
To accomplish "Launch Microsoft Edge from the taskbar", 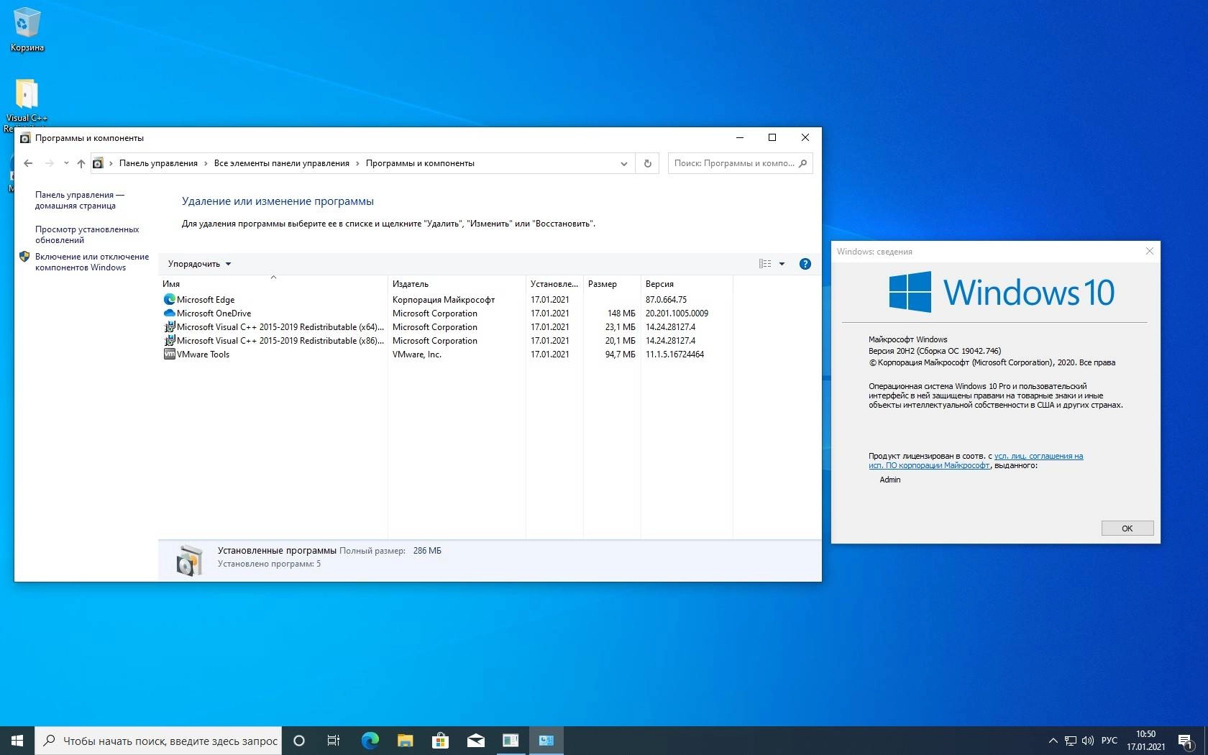I will coord(370,741).
